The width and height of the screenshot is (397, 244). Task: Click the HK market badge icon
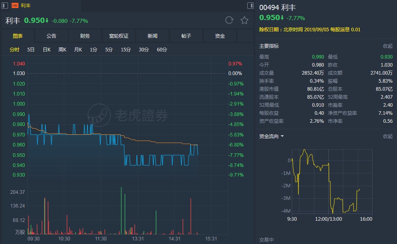[15, 6]
